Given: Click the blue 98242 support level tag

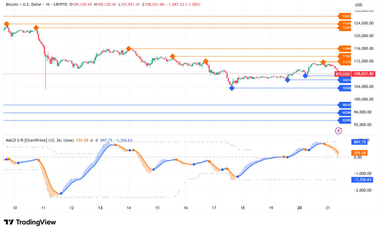Looking at the screenshot, I should coord(345,105).
